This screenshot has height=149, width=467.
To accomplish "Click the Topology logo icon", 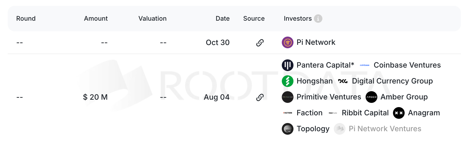I will point(287,129).
